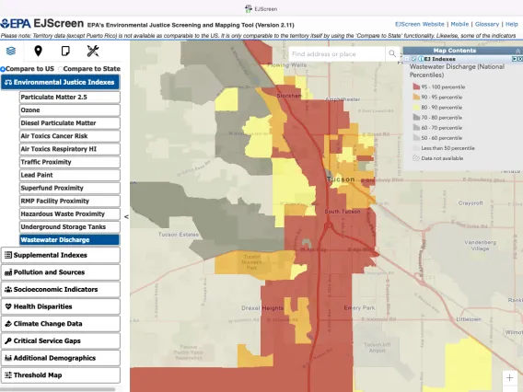The image size is (523, 392).
Task: Collapse the left side panel arrow
Action: tap(126, 216)
